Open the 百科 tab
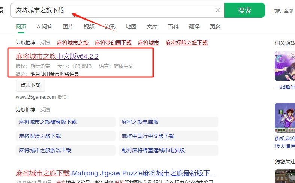Screen dimensions: 295x183 [x=173, y=27]
